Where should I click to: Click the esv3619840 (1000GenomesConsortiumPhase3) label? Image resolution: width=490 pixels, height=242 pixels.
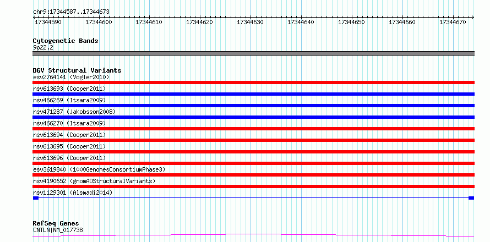[x=99, y=169]
